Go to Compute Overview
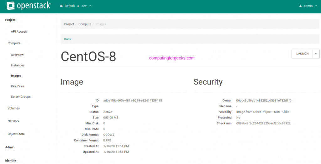Viewport: 321px width, 164px height. click(x=17, y=55)
